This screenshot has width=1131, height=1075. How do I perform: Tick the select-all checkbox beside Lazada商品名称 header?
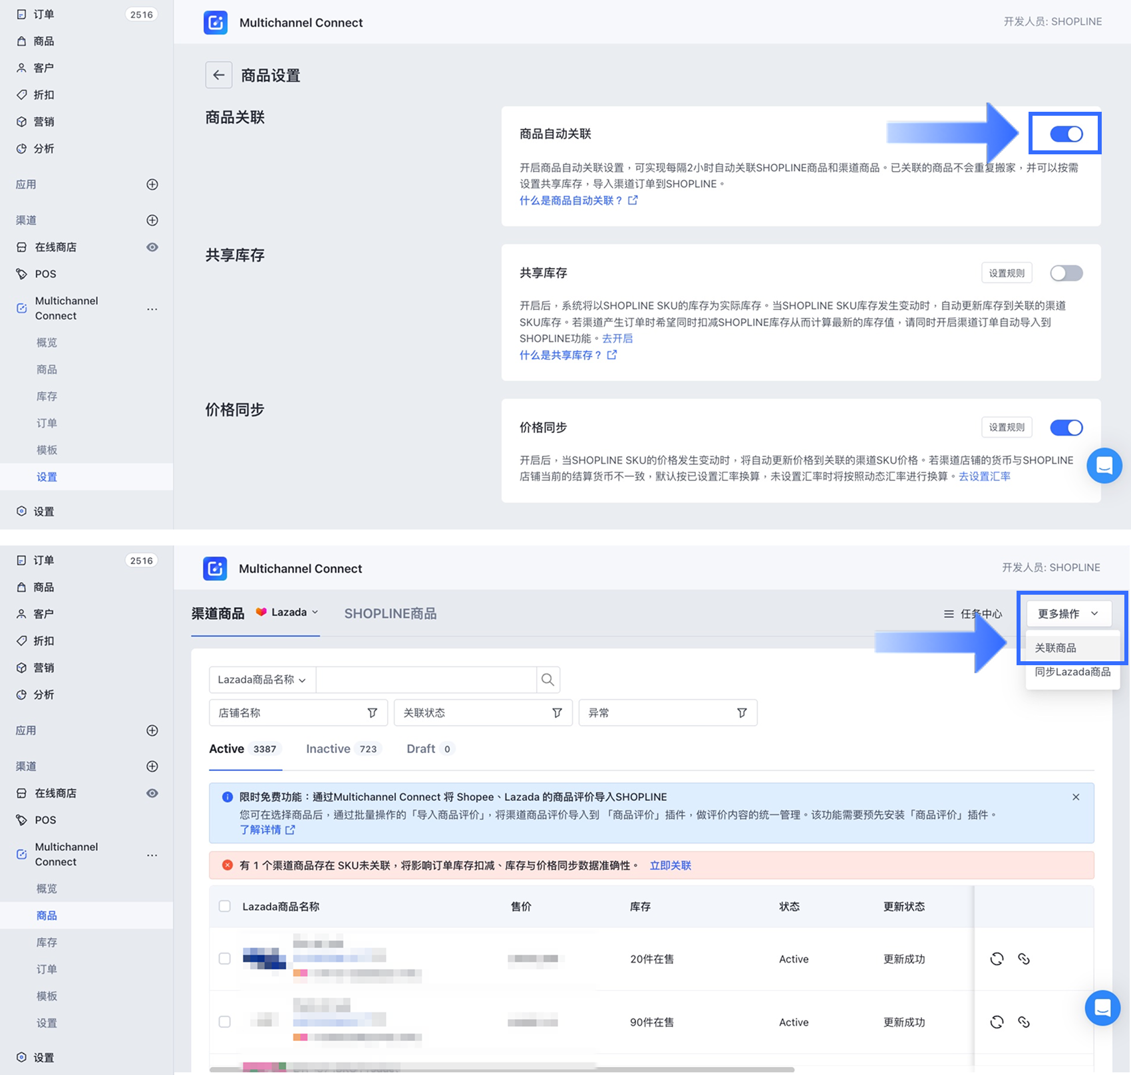(225, 906)
